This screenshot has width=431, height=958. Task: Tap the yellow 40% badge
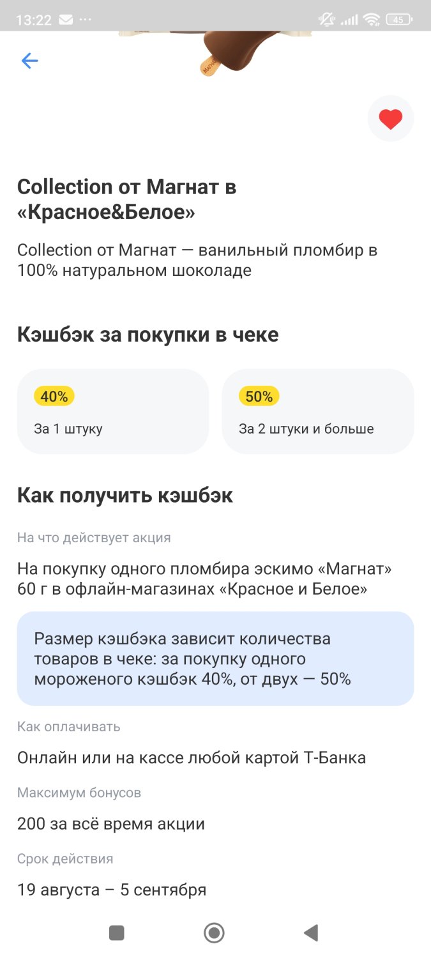pos(54,397)
